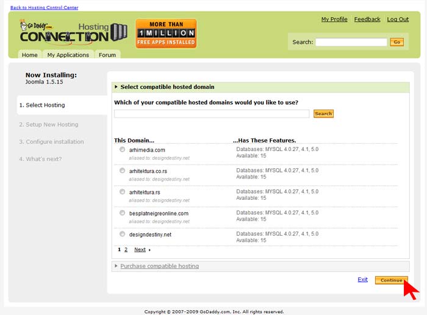
Task: Focus the header Search input field
Action: tap(351, 42)
